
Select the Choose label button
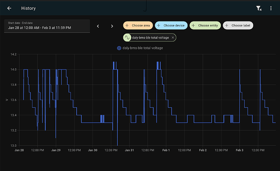click(238, 26)
